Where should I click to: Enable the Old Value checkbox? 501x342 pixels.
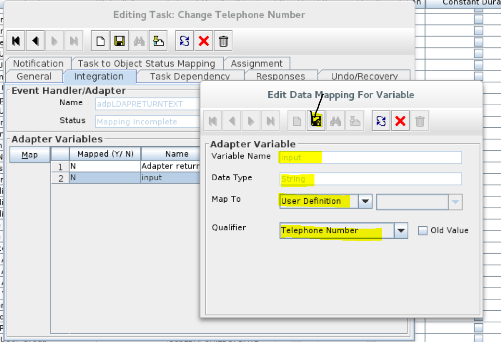[422, 230]
